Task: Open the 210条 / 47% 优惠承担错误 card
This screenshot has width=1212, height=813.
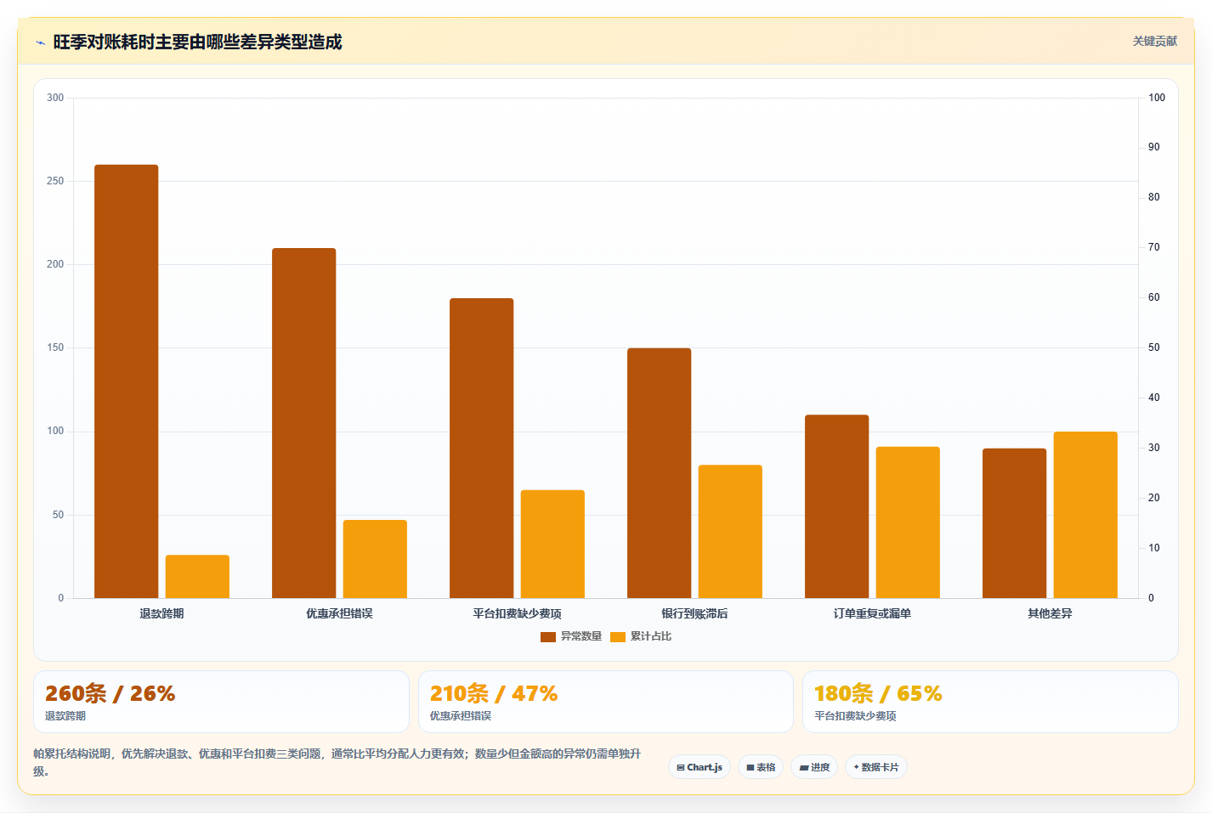Action: (x=605, y=702)
